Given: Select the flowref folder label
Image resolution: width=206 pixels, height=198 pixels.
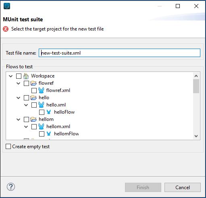Looking at the screenshot, I should click(x=46, y=83).
